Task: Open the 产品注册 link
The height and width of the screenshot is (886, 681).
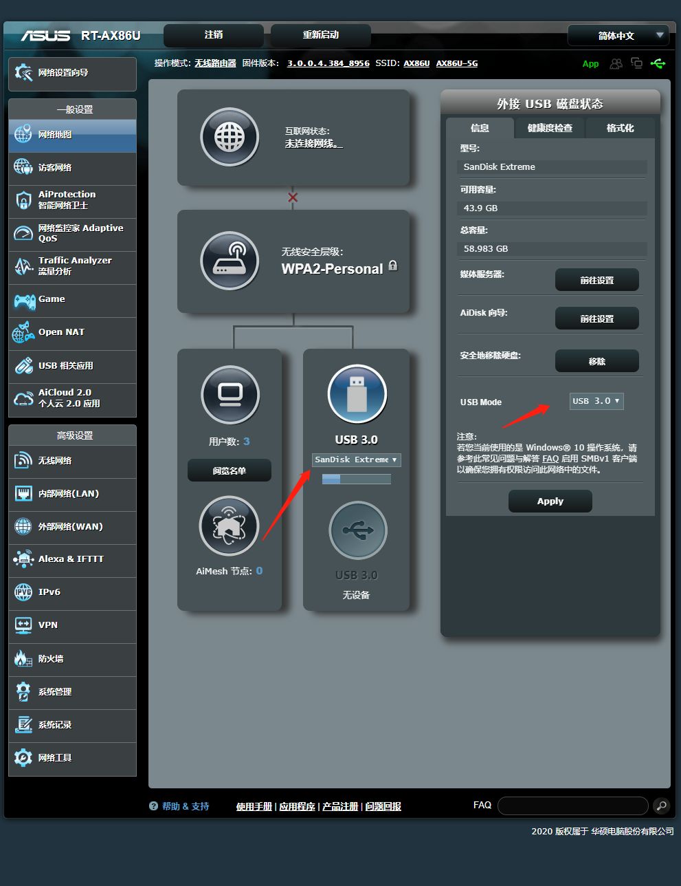Action: click(340, 806)
